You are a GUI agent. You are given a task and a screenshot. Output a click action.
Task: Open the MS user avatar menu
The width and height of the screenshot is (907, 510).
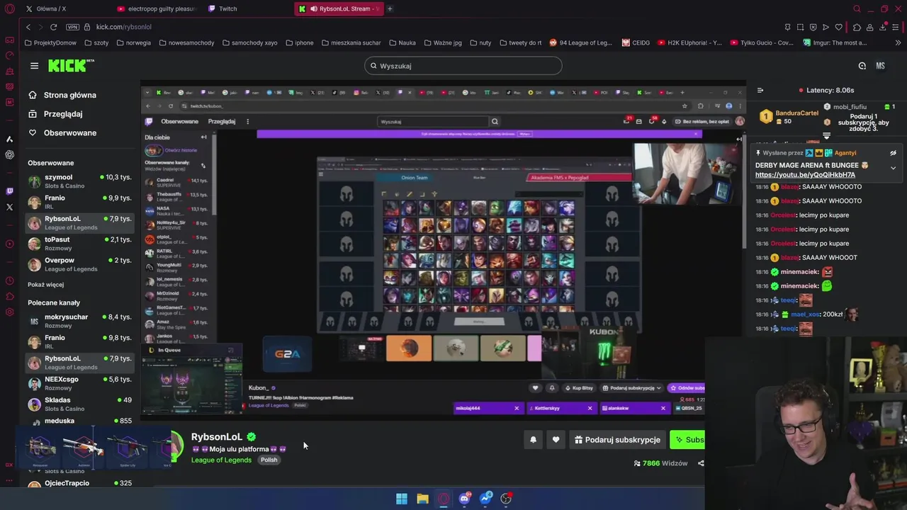click(880, 66)
